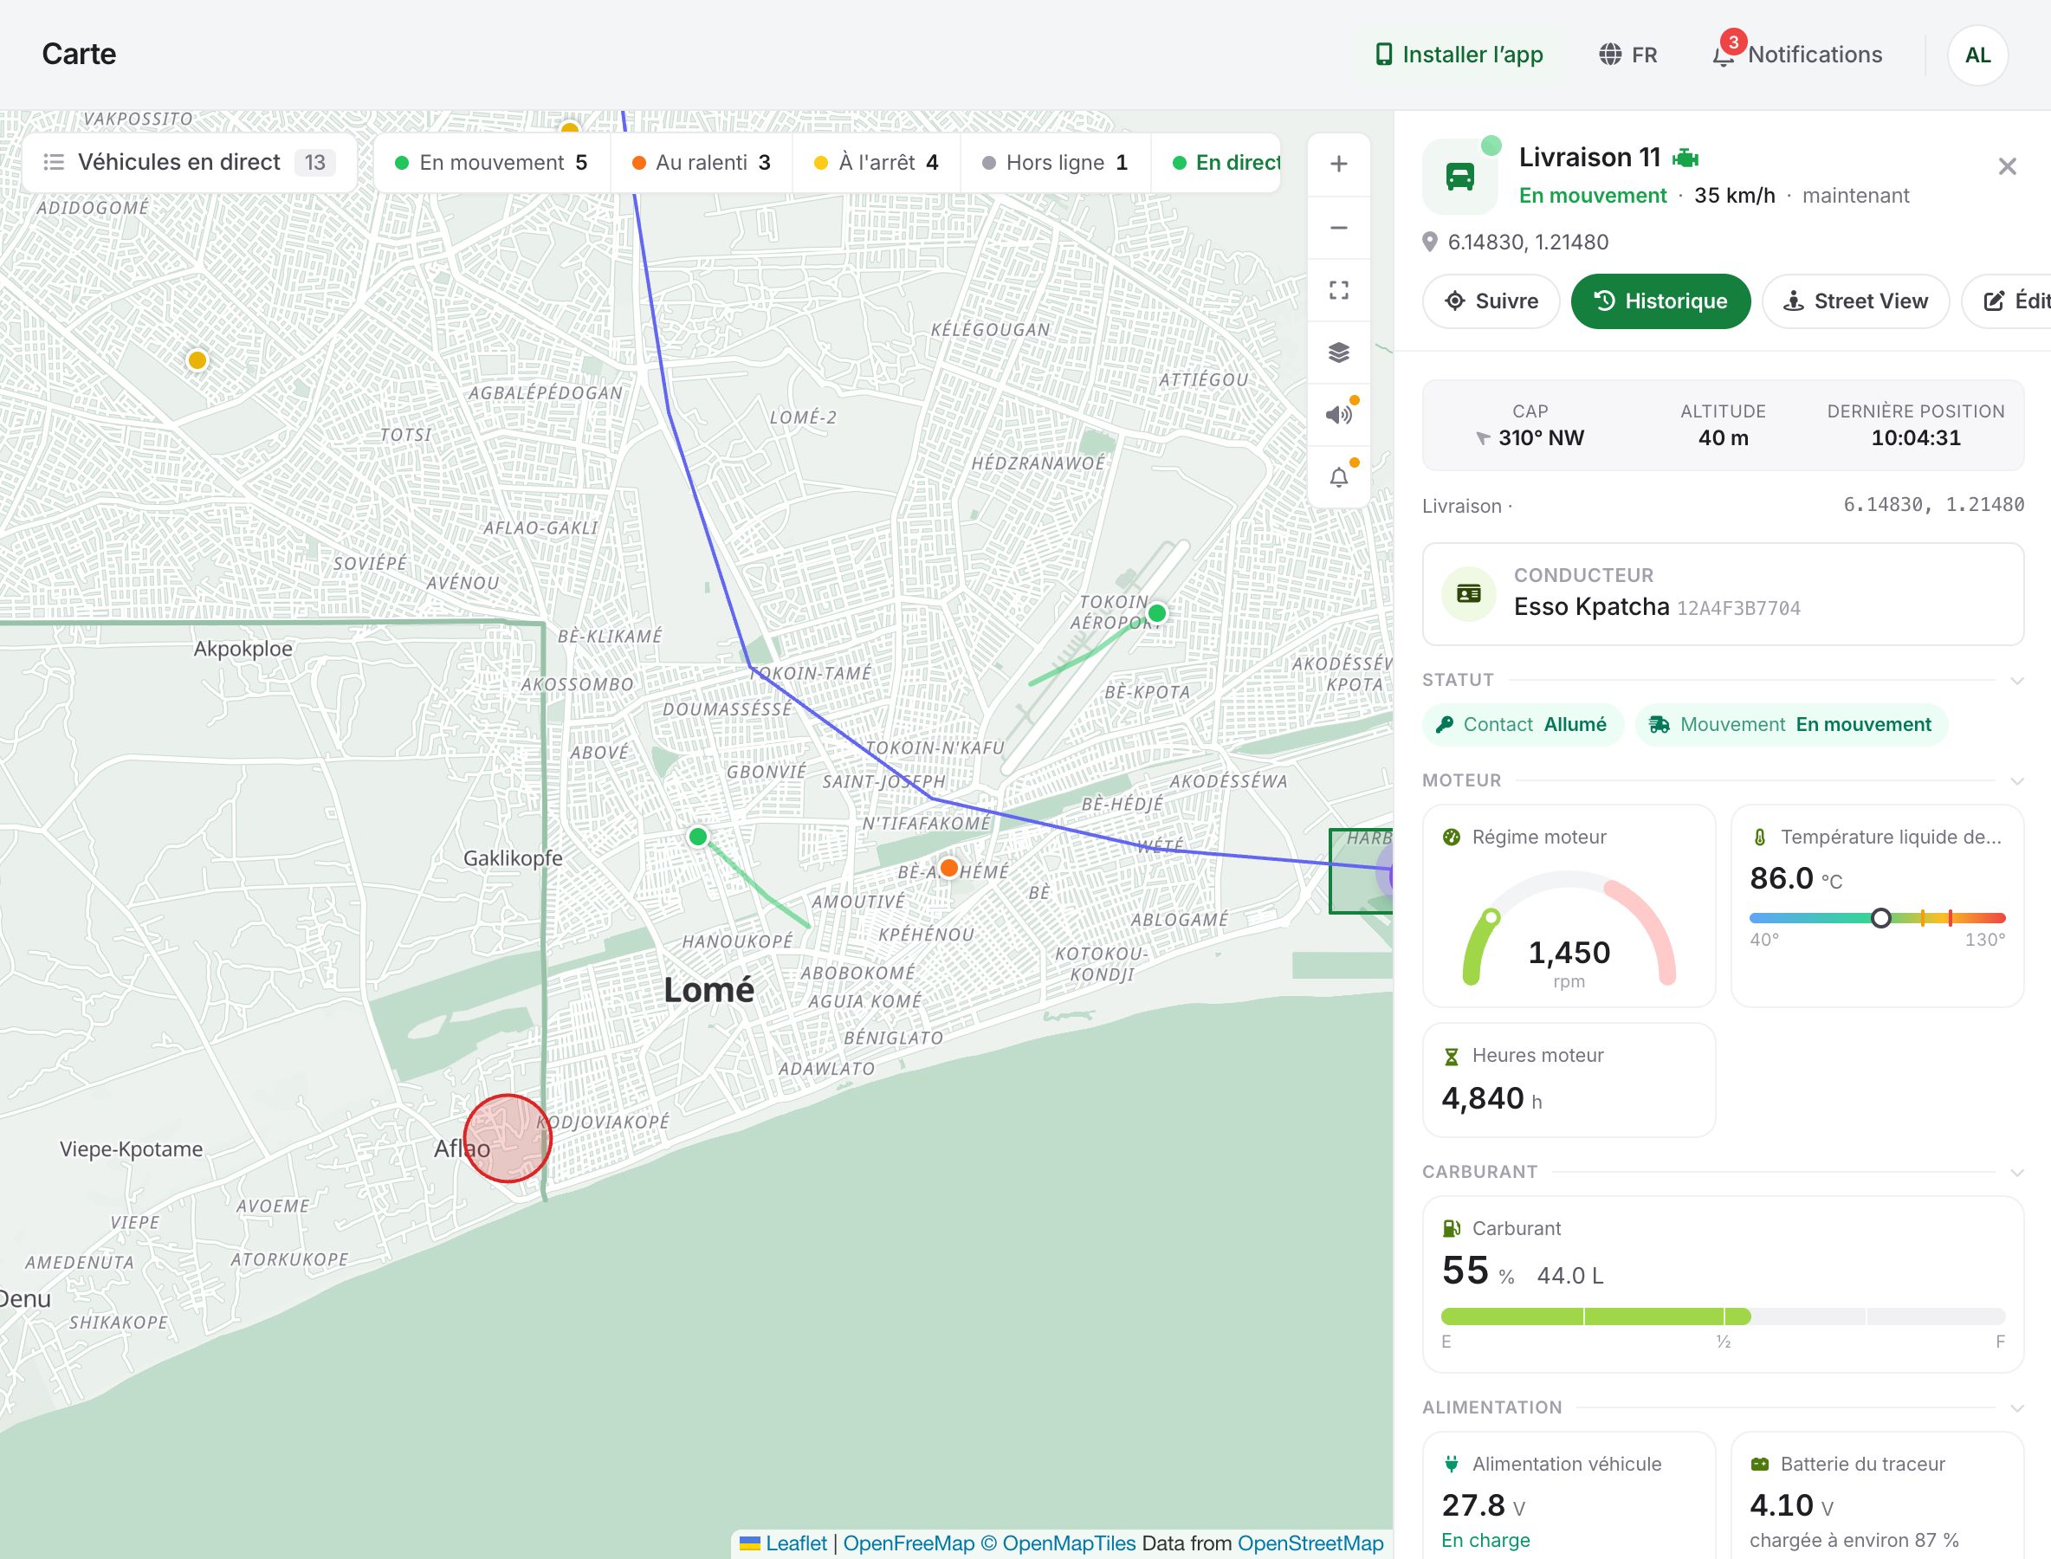Click the fuel level bar
The height and width of the screenshot is (1559, 2051).
[x=1723, y=1316]
